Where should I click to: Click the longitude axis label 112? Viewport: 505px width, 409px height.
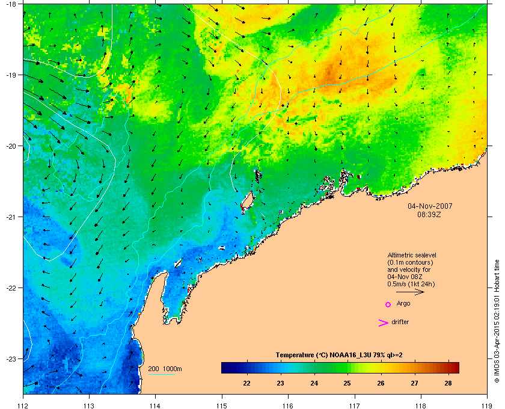click(23, 405)
